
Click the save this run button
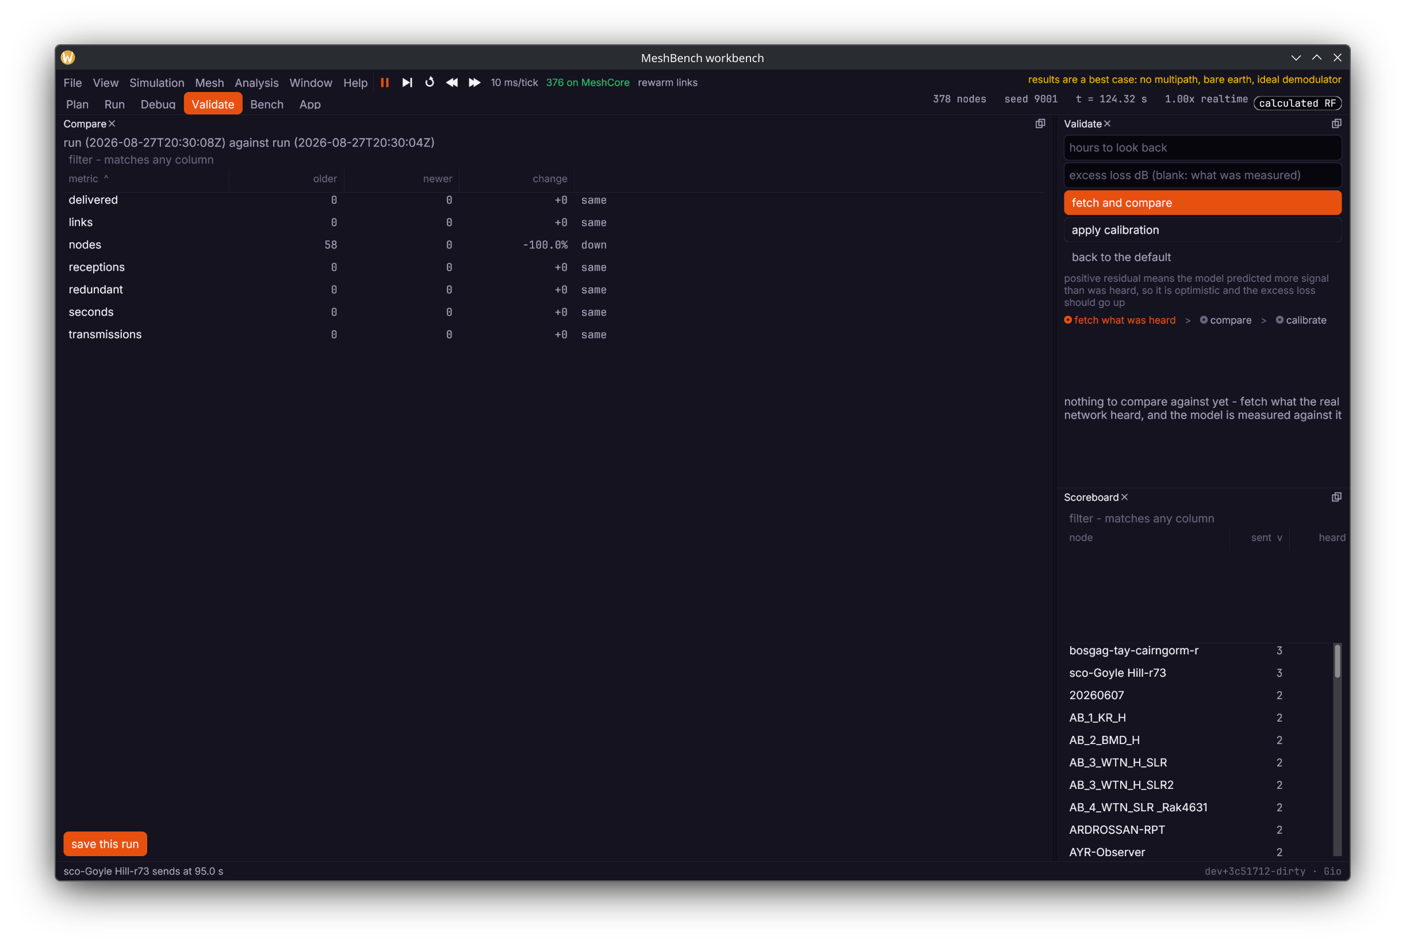(x=105, y=844)
